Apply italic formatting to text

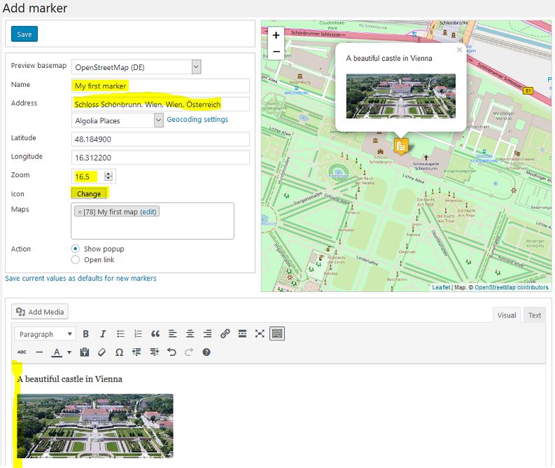click(103, 333)
